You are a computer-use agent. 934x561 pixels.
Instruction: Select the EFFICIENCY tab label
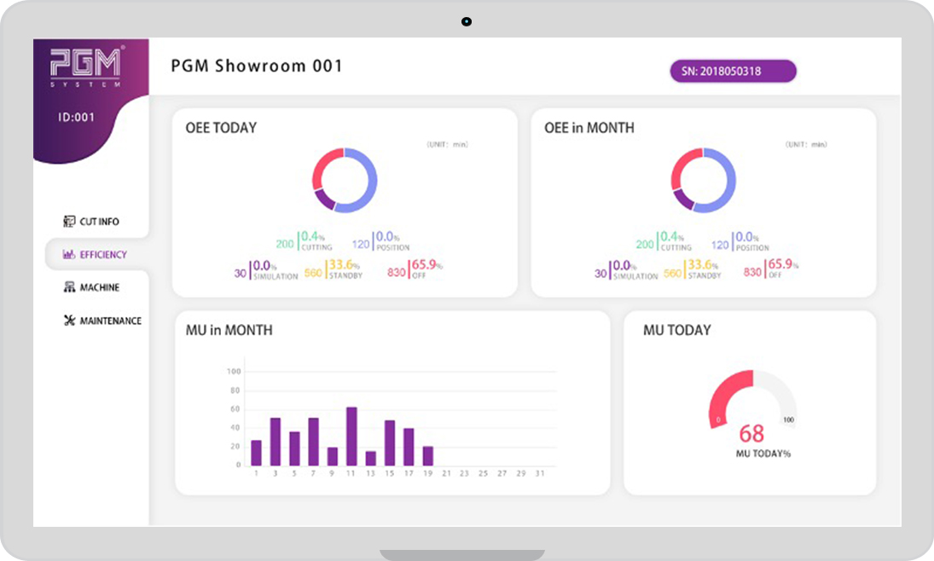[104, 255]
